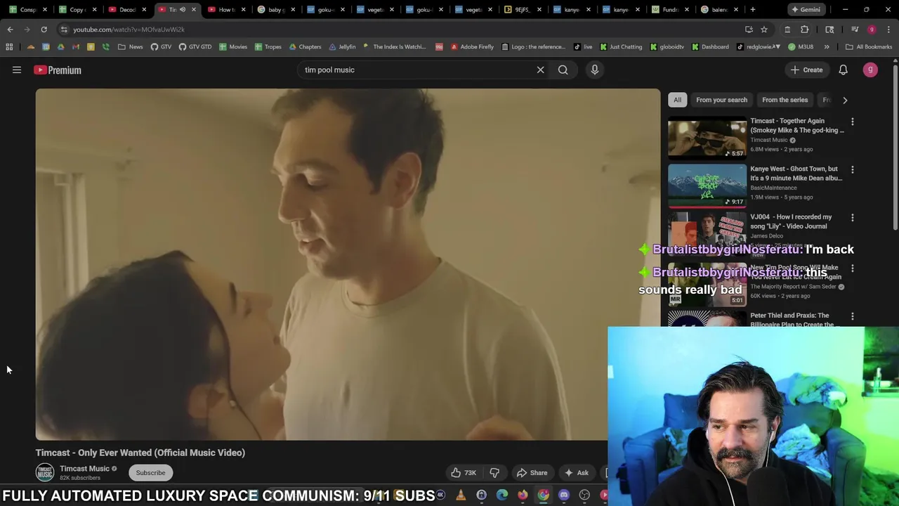Dislike the video

[x=494, y=473]
